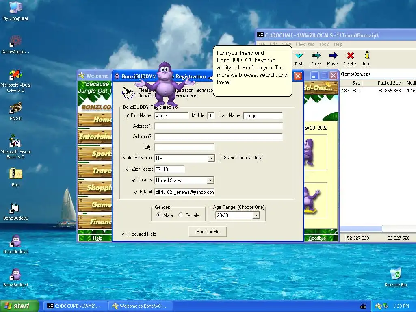Click the Windows Start button

(x=19, y=306)
